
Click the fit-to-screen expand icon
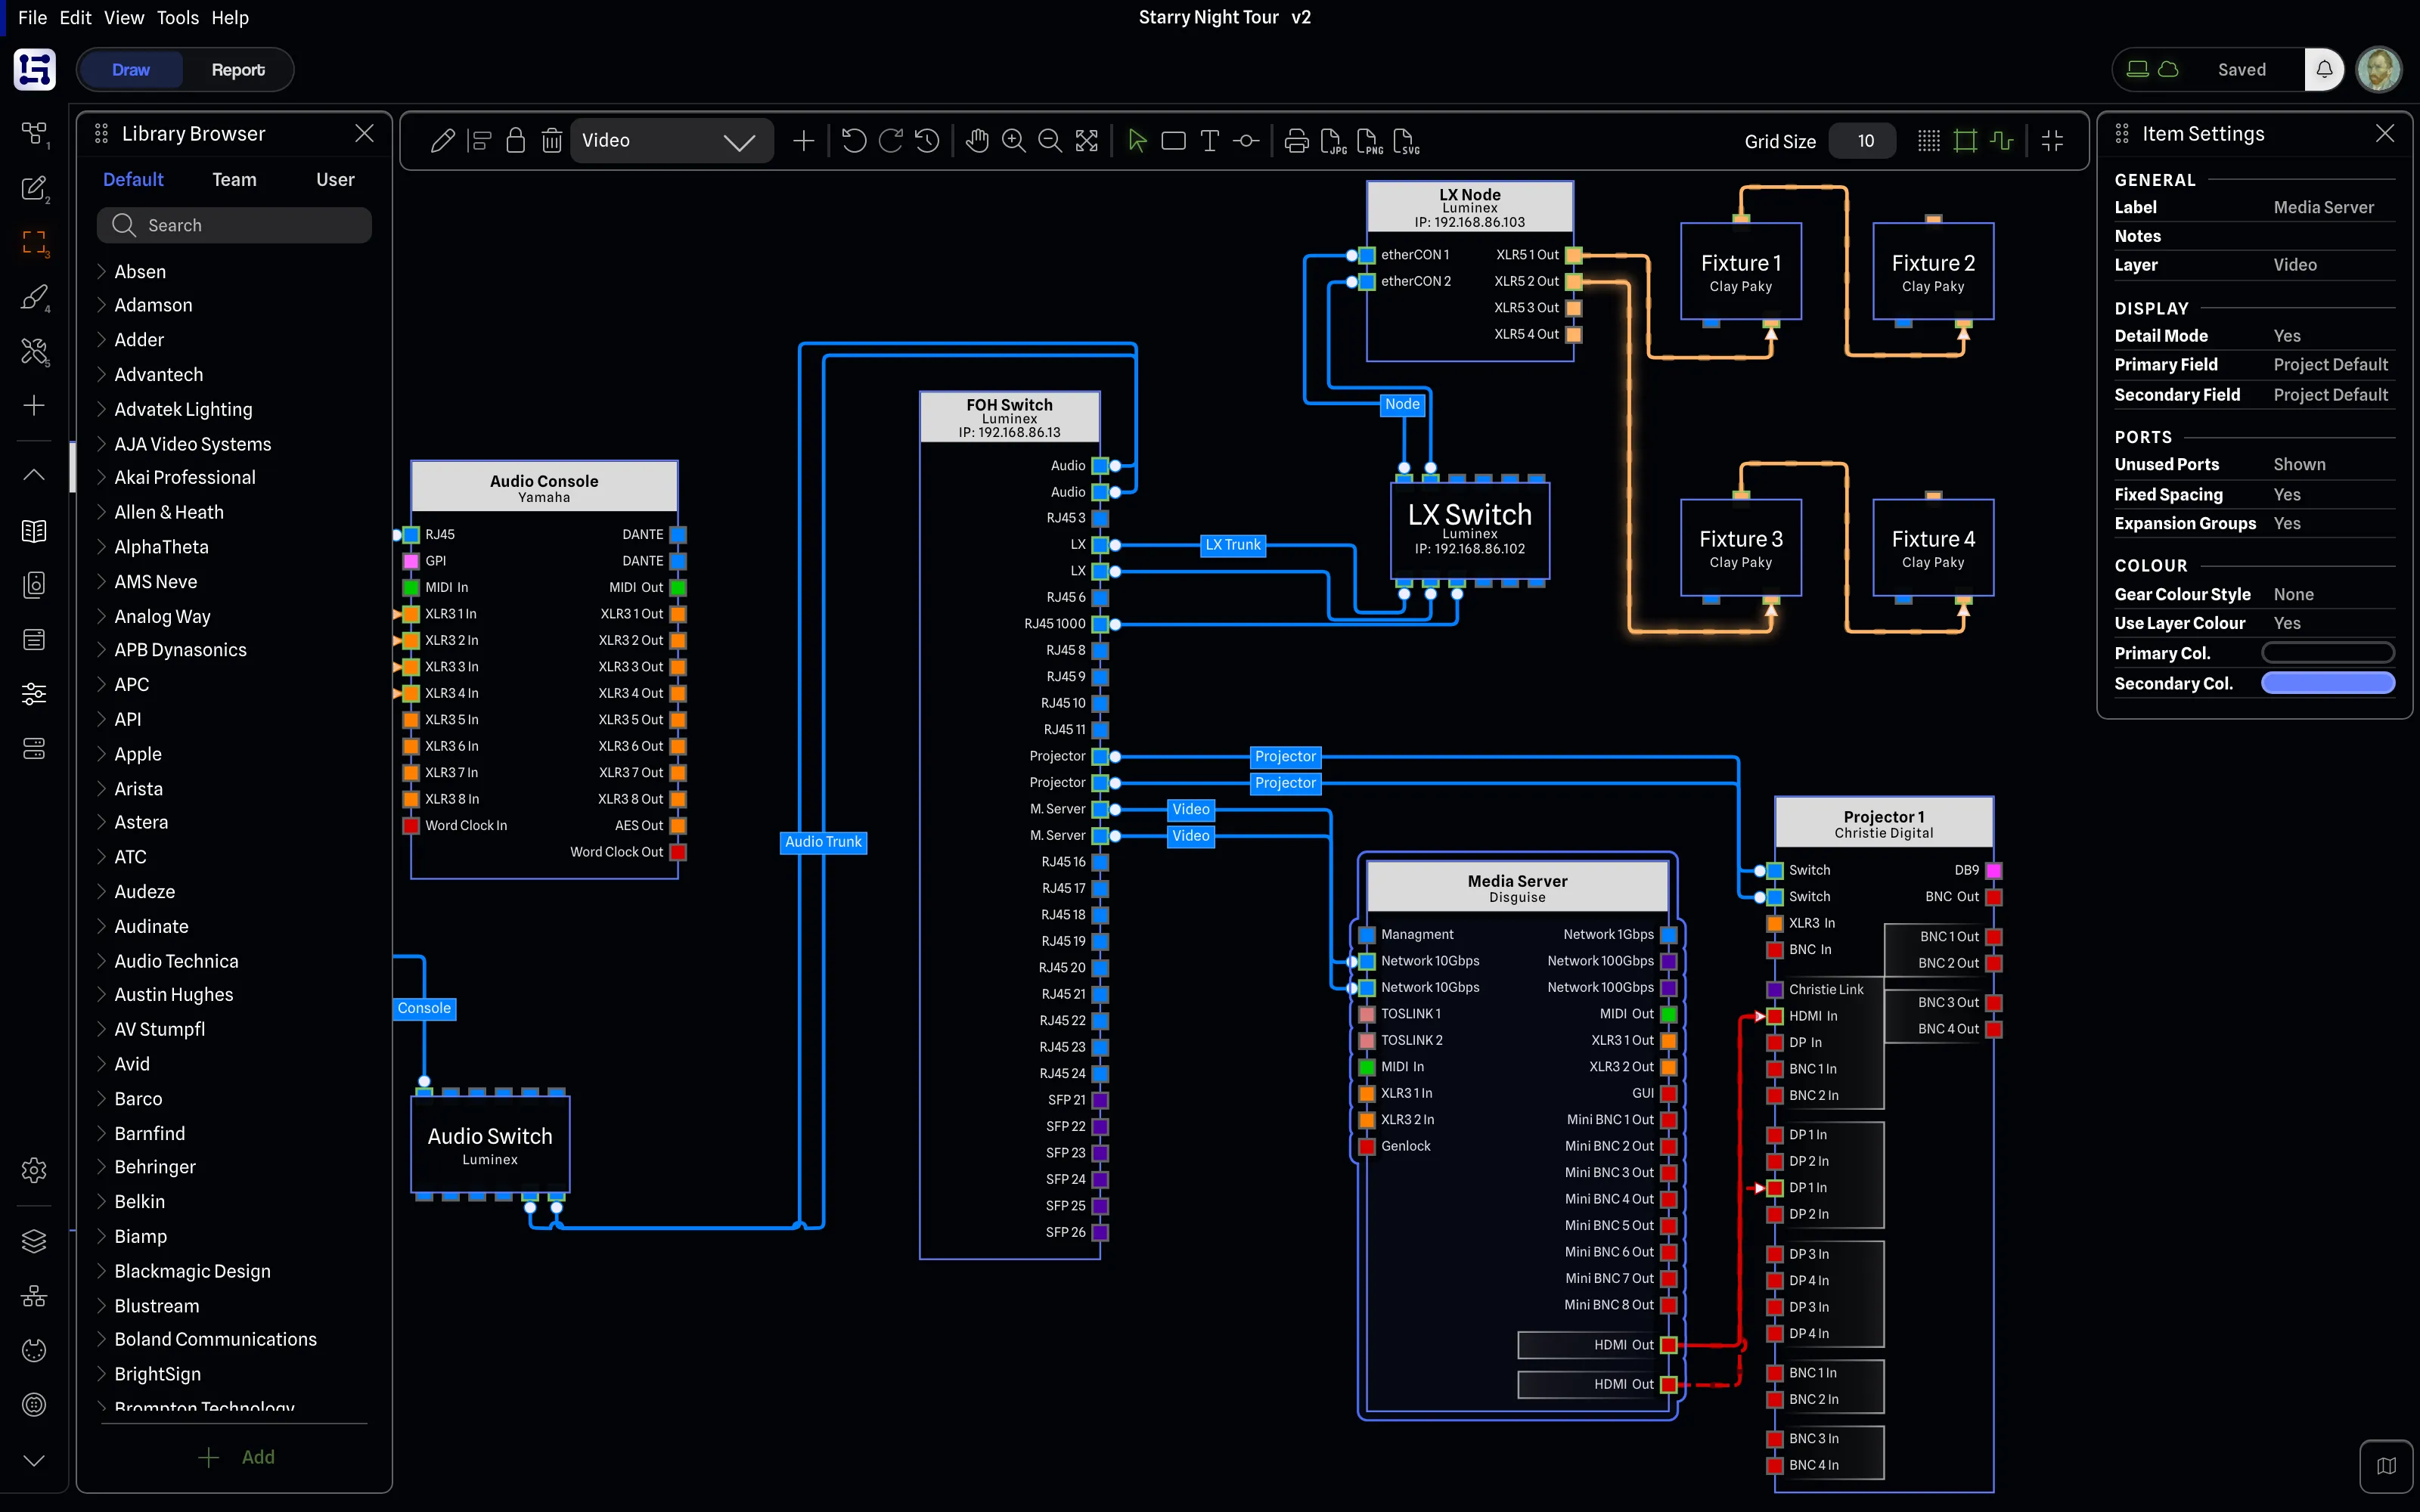coord(1086,141)
